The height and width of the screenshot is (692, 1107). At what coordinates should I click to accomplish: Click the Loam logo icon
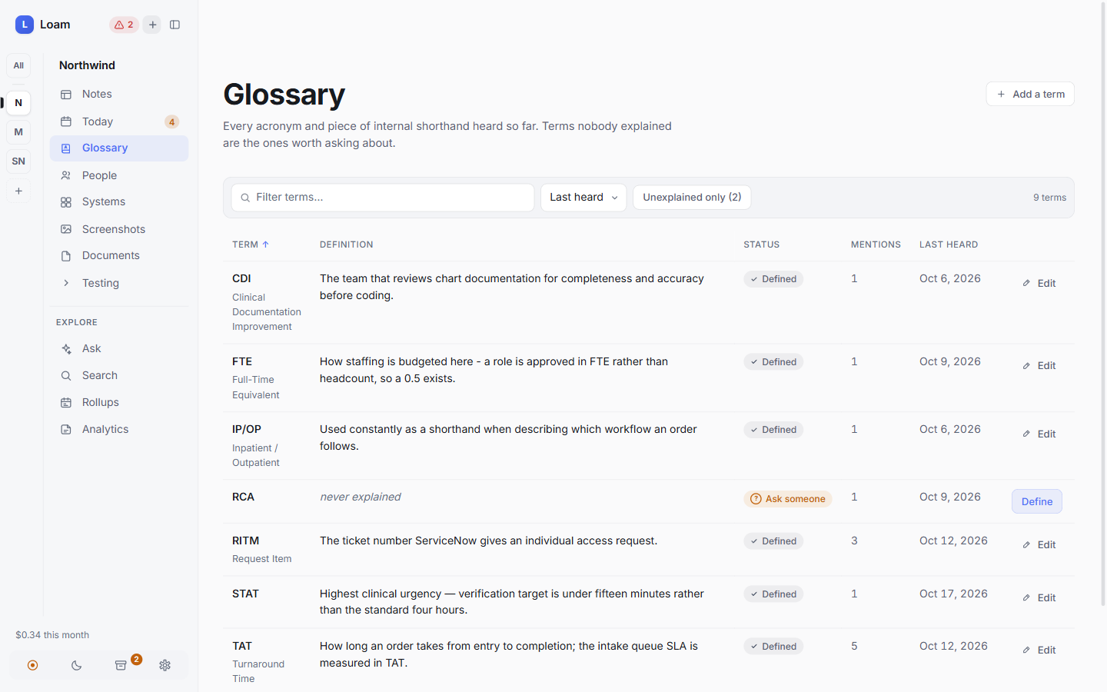point(25,25)
